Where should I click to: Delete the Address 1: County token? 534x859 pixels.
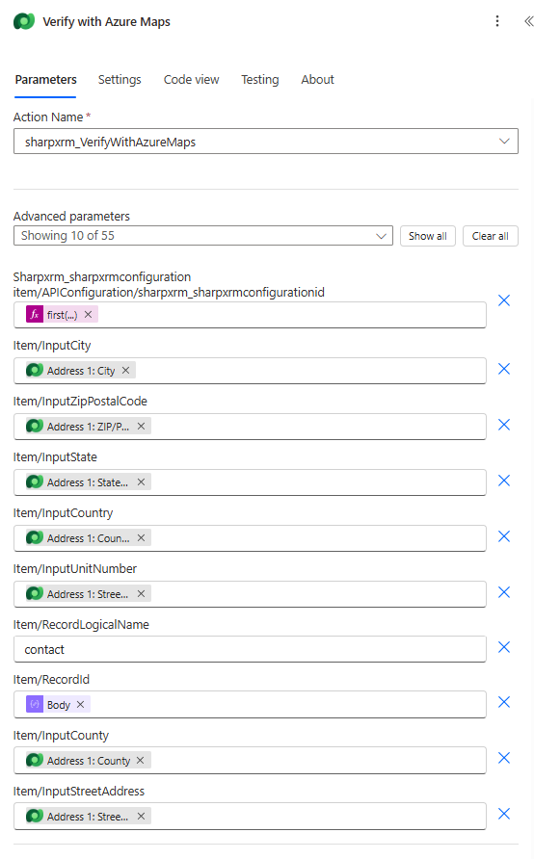pyautogui.click(x=141, y=761)
